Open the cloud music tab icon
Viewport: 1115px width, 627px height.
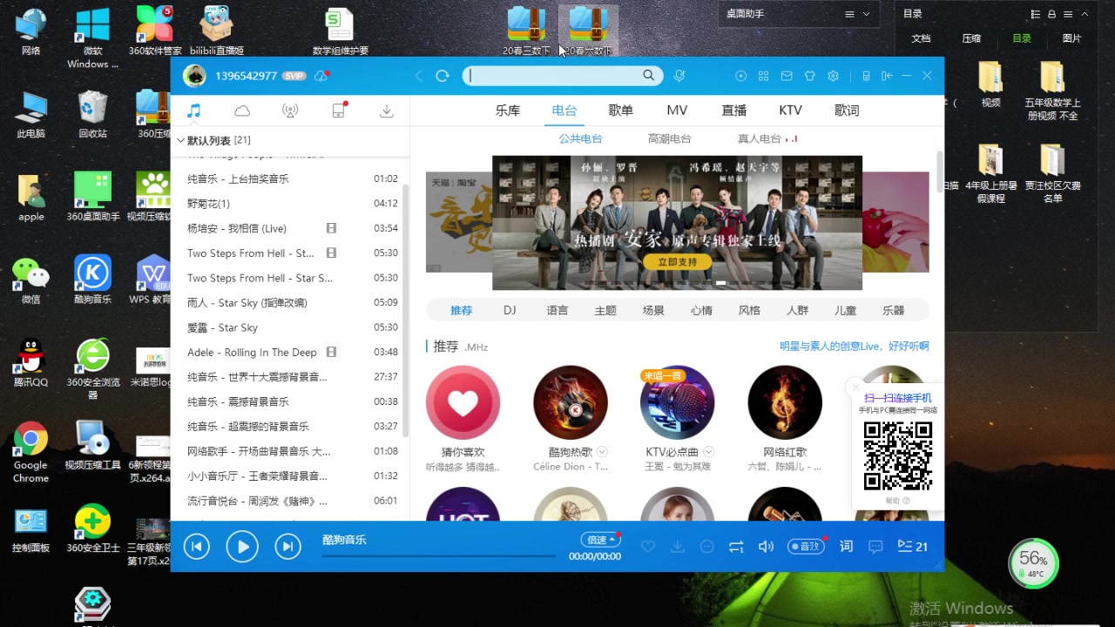click(x=242, y=111)
